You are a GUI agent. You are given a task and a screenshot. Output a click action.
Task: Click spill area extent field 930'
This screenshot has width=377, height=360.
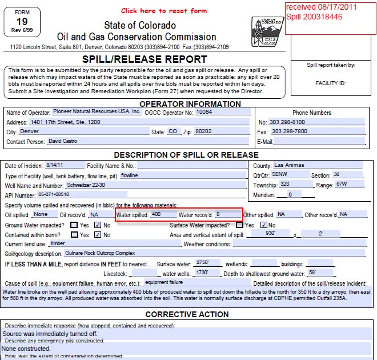tap(270, 233)
